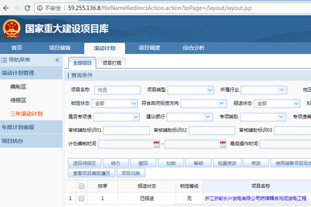Screen dimensions: 311x207
Task: Click the national emblem logo
Action: click(11, 29)
